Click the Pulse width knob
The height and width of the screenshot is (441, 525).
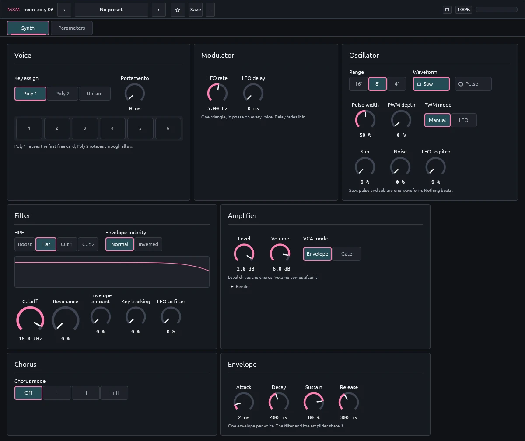pyautogui.click(x=365, y=120)
